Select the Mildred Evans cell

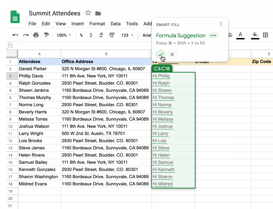(x=39, y=184)
